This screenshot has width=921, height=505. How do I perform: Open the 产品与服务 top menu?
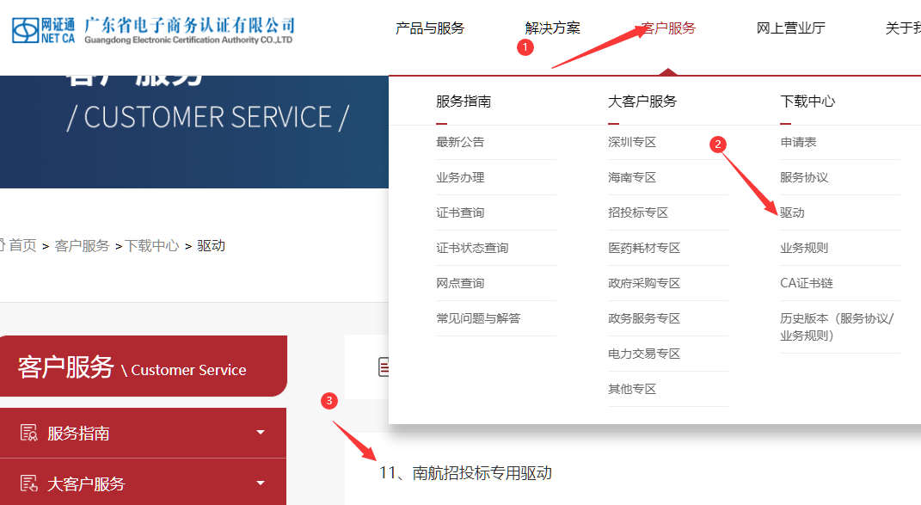coord(430,28)
